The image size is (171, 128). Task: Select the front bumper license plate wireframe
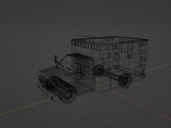45,94
